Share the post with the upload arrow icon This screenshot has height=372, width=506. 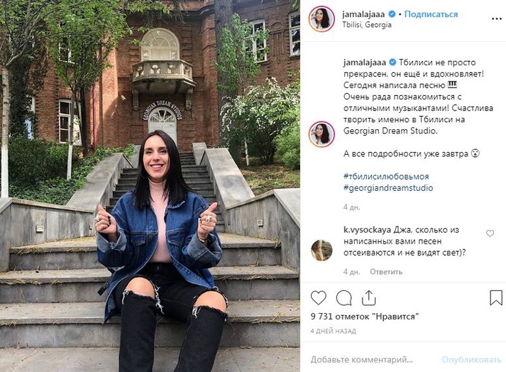coord(368,297)
